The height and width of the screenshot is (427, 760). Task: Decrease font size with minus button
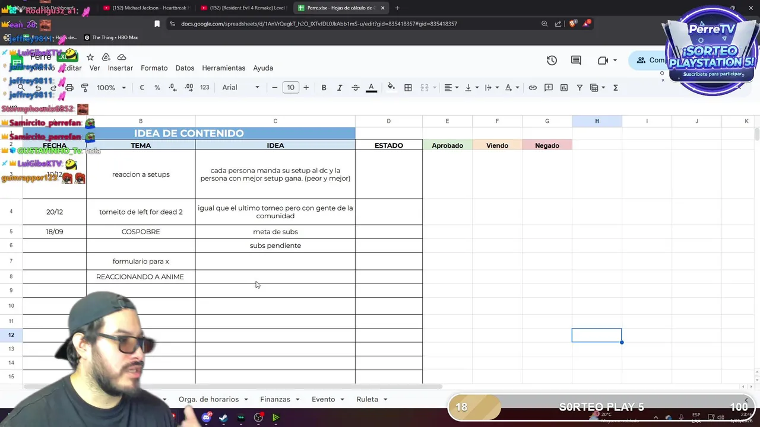(274, 87)
